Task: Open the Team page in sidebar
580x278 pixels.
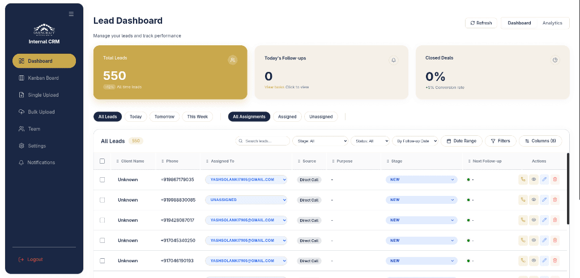Action: pyautogui.click(x=44, y=129)
